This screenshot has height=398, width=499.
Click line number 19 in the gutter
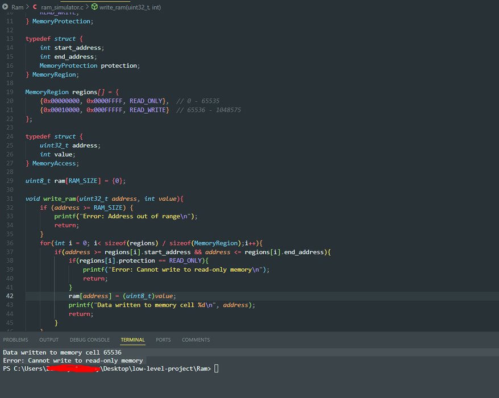(10, 92)
